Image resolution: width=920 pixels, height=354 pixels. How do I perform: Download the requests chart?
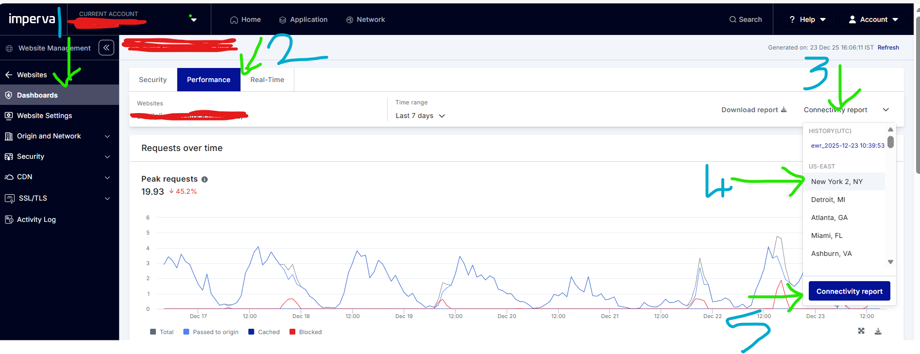[878, 331]
